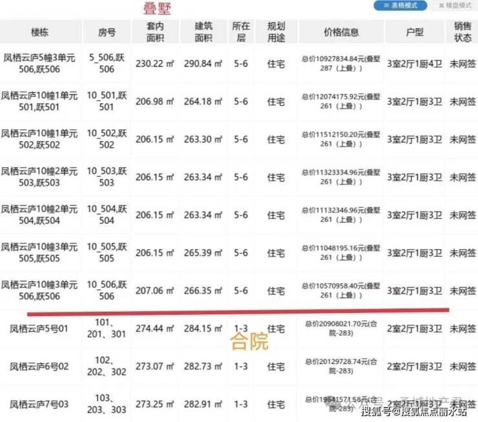Click the 建筑面积 column header
Screen dimensions: 478x422
coord(203,32)
